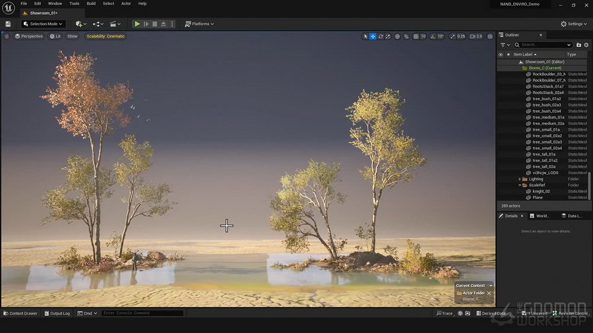Click the Eject from player button

(164, 24)
